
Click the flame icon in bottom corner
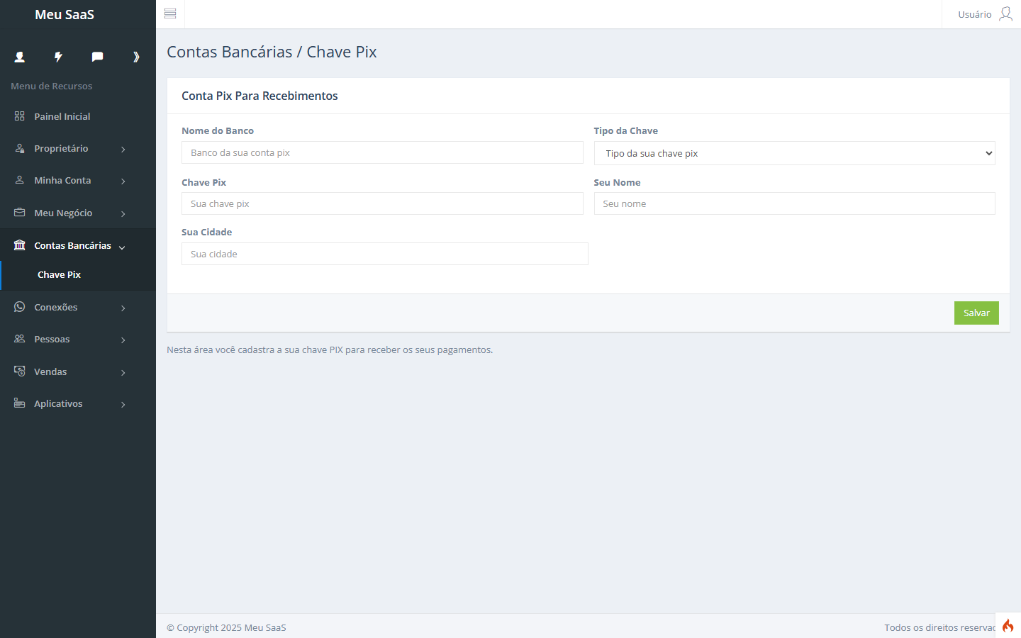coord(1008,625)
